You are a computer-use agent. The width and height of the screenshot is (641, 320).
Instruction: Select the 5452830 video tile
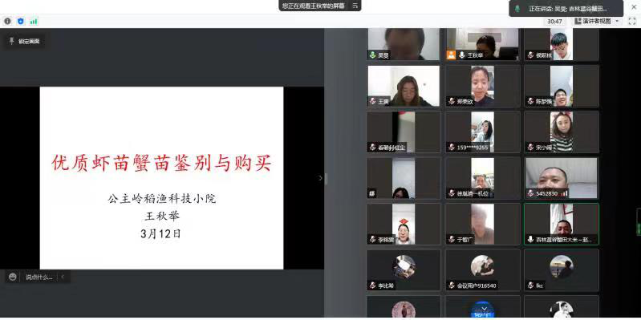click(x=562, y=178)
